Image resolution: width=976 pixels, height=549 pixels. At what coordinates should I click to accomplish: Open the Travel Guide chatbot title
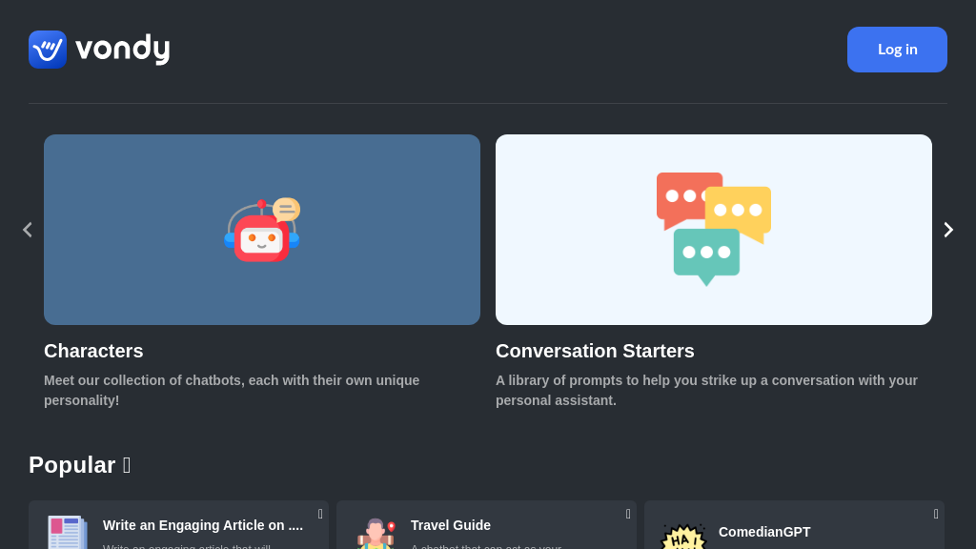click(451, 525)
